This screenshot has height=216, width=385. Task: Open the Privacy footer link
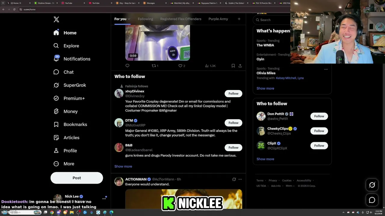coord(273,181)
